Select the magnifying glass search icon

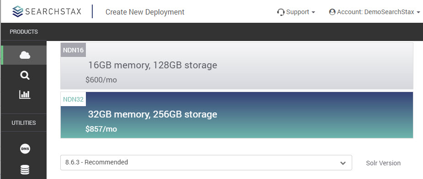[x=25, y=75]
